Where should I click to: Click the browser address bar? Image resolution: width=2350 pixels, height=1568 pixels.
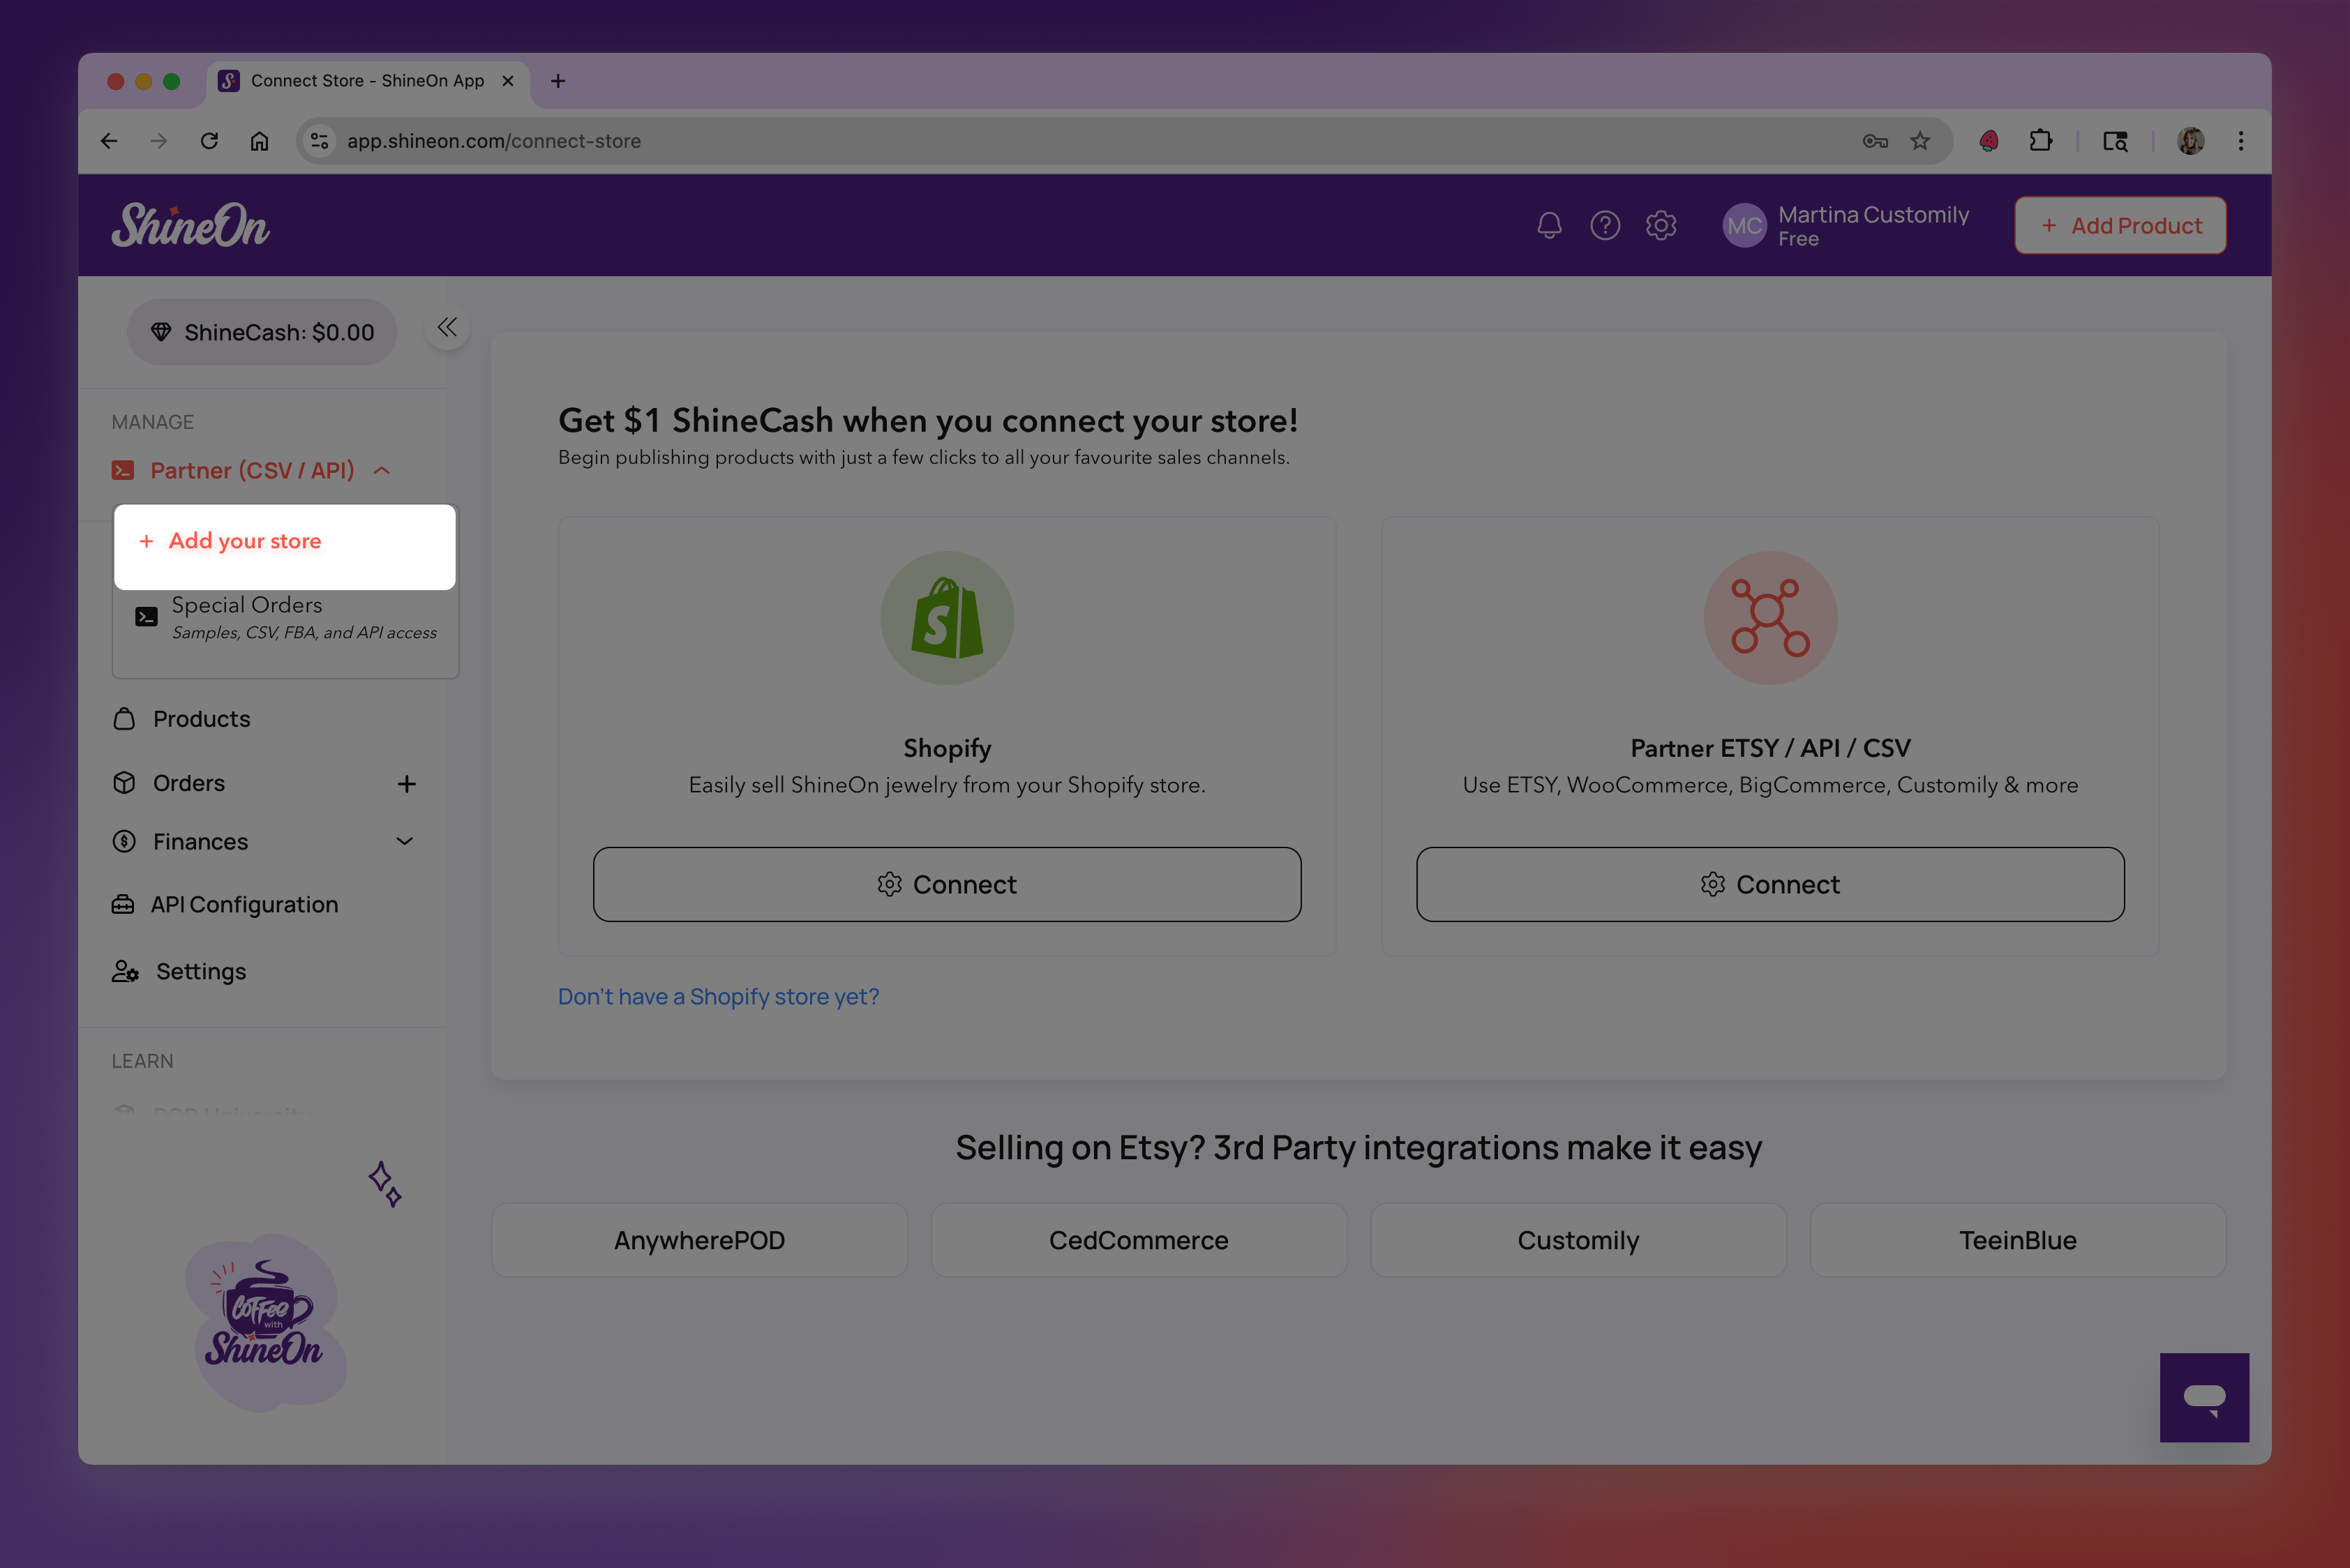(x=1001, y=141)
